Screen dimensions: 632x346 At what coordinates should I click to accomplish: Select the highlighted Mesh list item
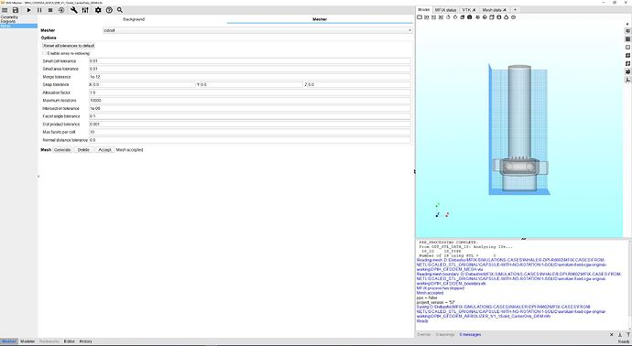click(18, 26)
